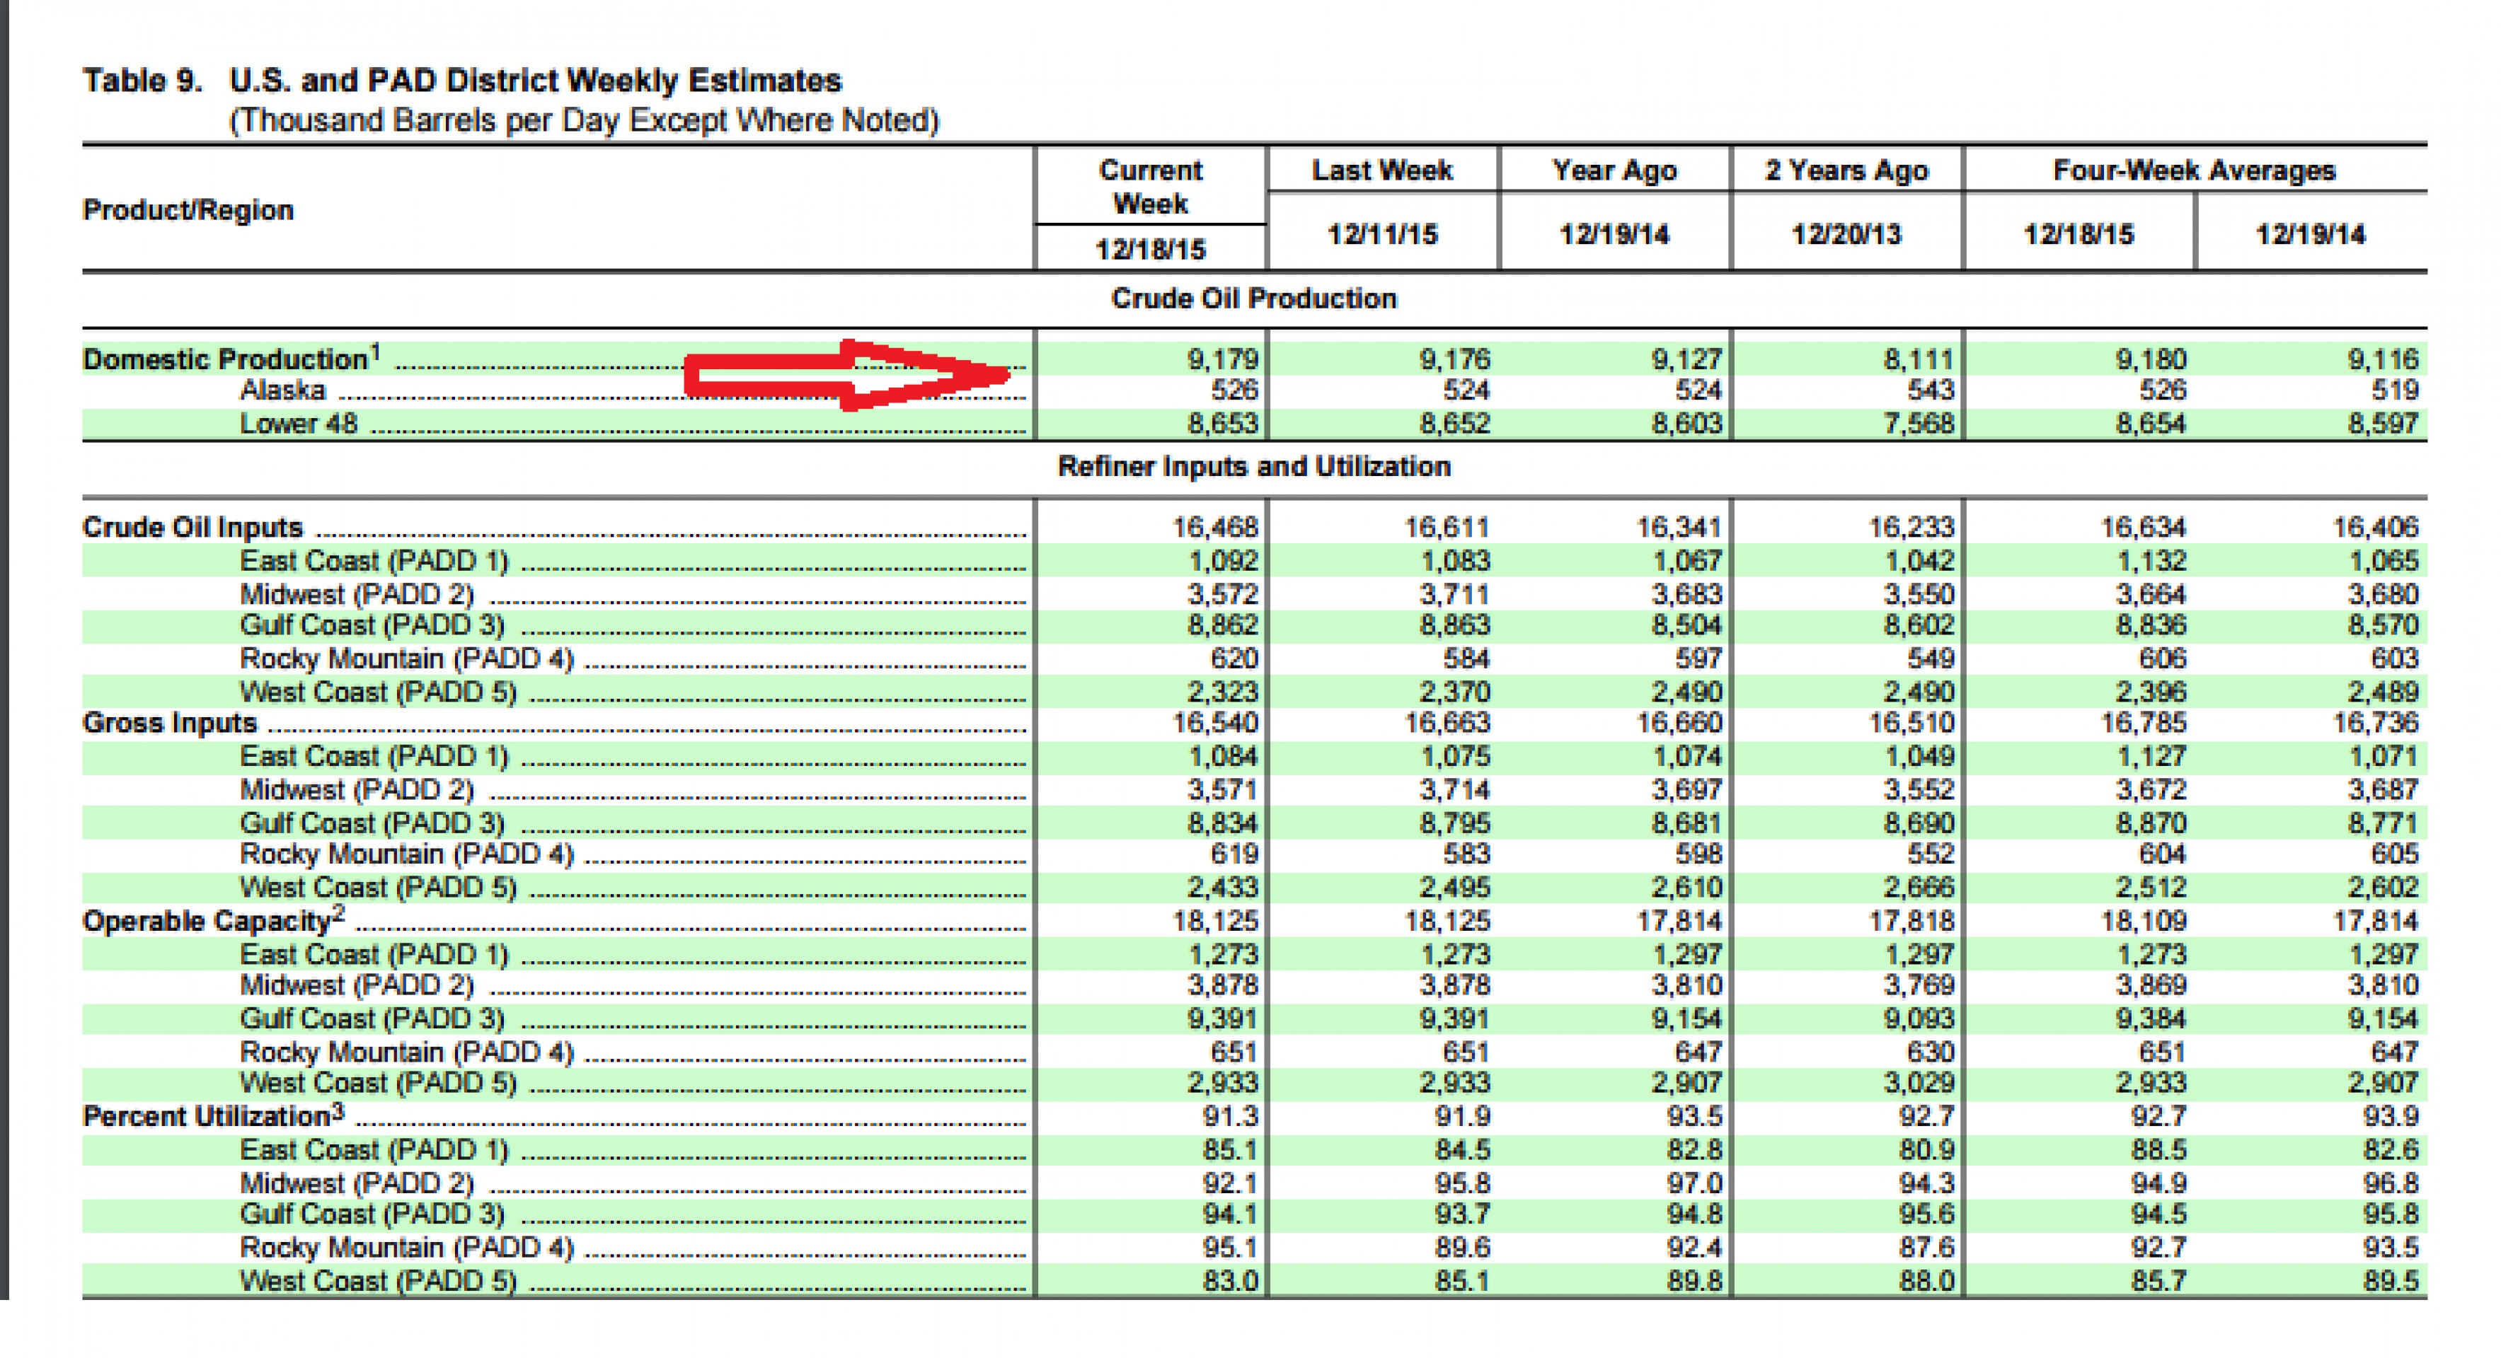This screenshot has width=2501, height=1358.
Task: Click the Product/Region column header
Action: 188,211
